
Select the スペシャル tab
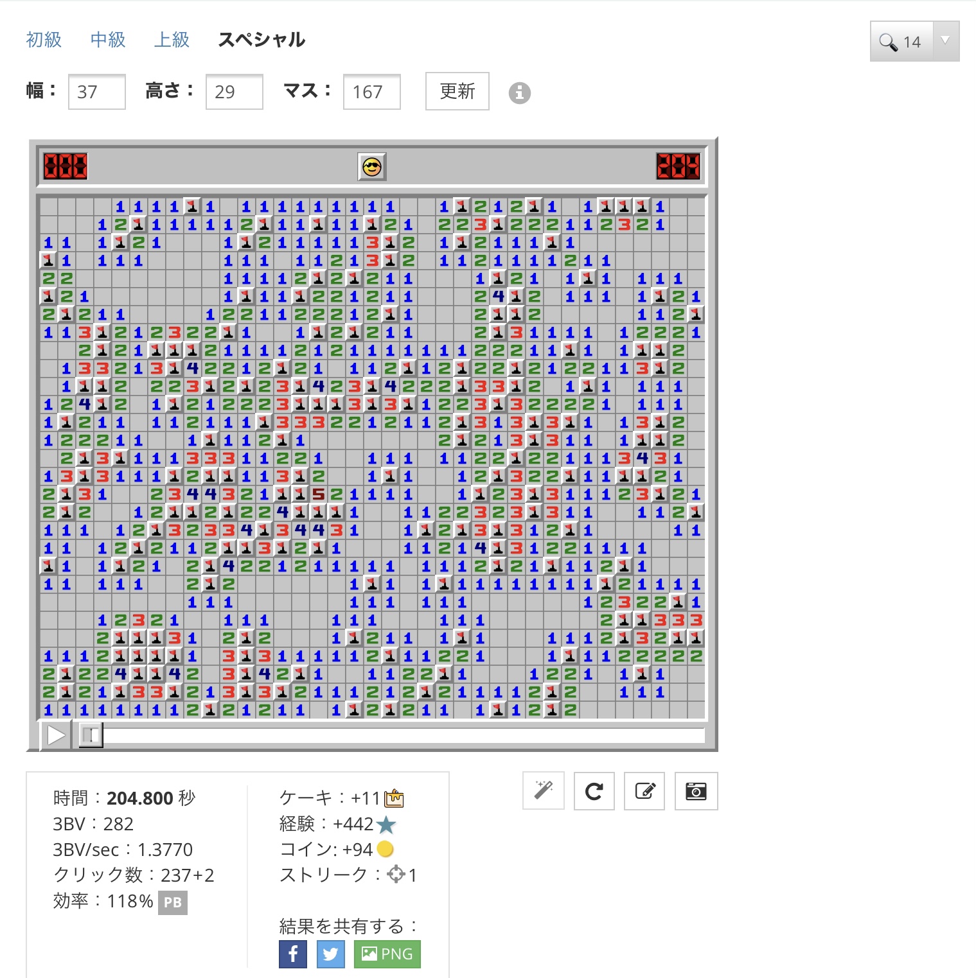[x=262, y=40]
